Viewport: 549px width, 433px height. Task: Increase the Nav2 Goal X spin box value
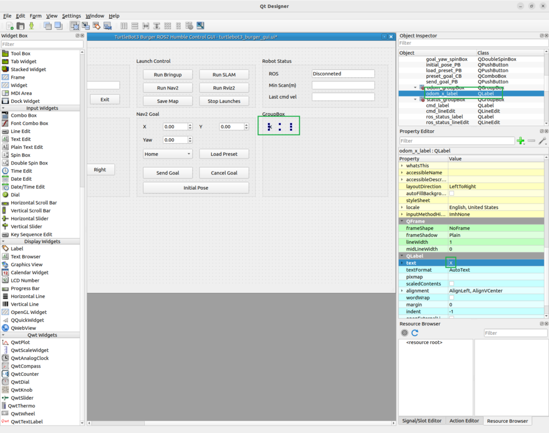click(190, 125)
